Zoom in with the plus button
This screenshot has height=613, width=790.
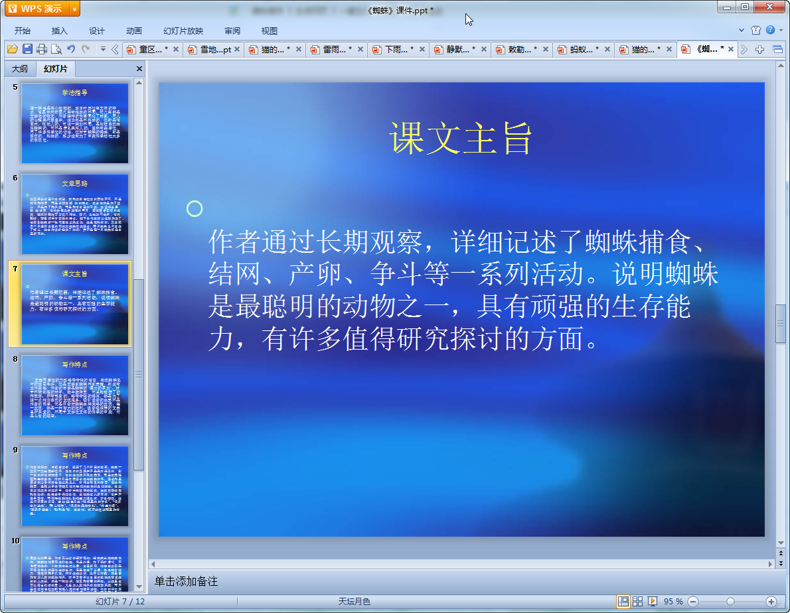coord(771,602)
